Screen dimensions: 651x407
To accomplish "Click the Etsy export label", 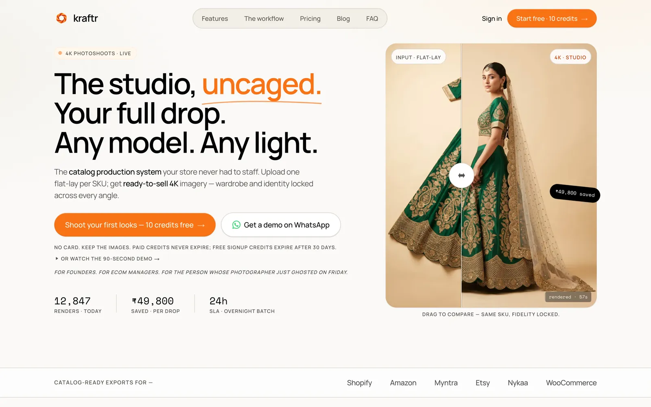I will pyautogui.click(x=483, y=383).
